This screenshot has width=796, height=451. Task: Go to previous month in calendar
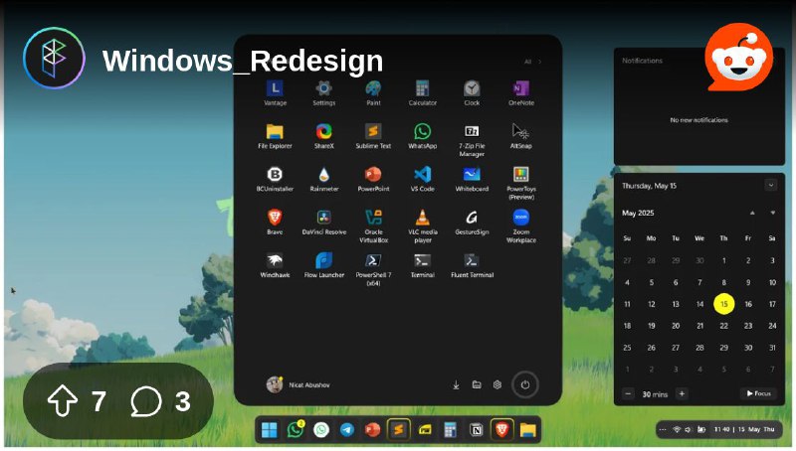tap(752, 213)
